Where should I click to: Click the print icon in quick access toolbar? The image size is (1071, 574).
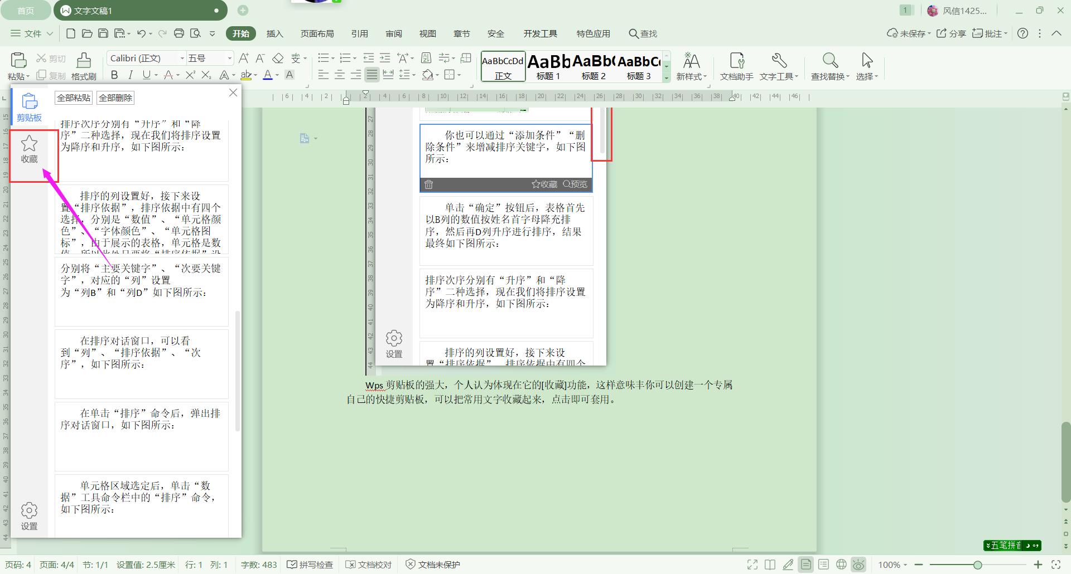179,33
